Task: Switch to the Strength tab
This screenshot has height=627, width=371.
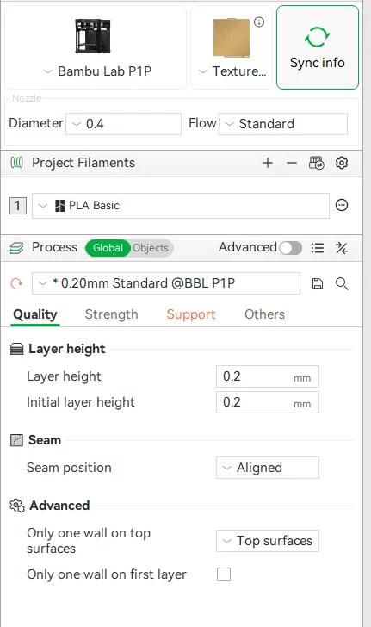Action: pos(112,314)
